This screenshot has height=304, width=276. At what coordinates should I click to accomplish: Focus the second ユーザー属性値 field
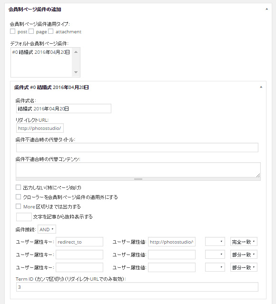point(172,255)
